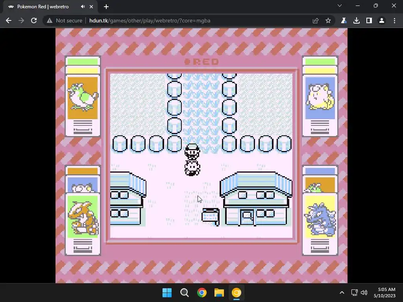Screen dimensions: 403x302
Task: Click the RED title above game screen
Action: (x=202, y=62)
